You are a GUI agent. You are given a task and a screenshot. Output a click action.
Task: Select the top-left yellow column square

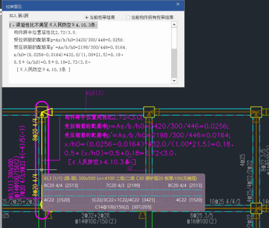[42, 112]
